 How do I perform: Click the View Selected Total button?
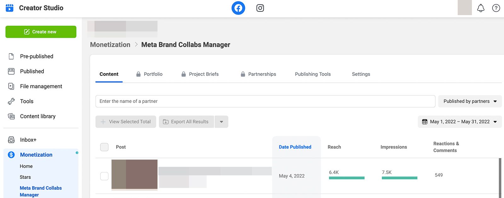(126, 122)
